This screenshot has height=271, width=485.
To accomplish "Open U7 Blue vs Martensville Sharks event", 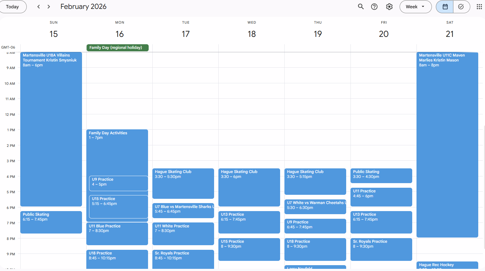I will click(183, 210).
